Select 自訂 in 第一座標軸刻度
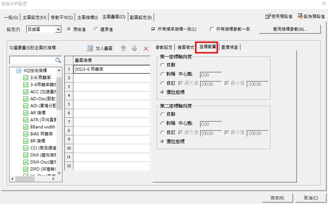Image resolution: width=328 pixels, height=204 pixels. pos(162,83)
